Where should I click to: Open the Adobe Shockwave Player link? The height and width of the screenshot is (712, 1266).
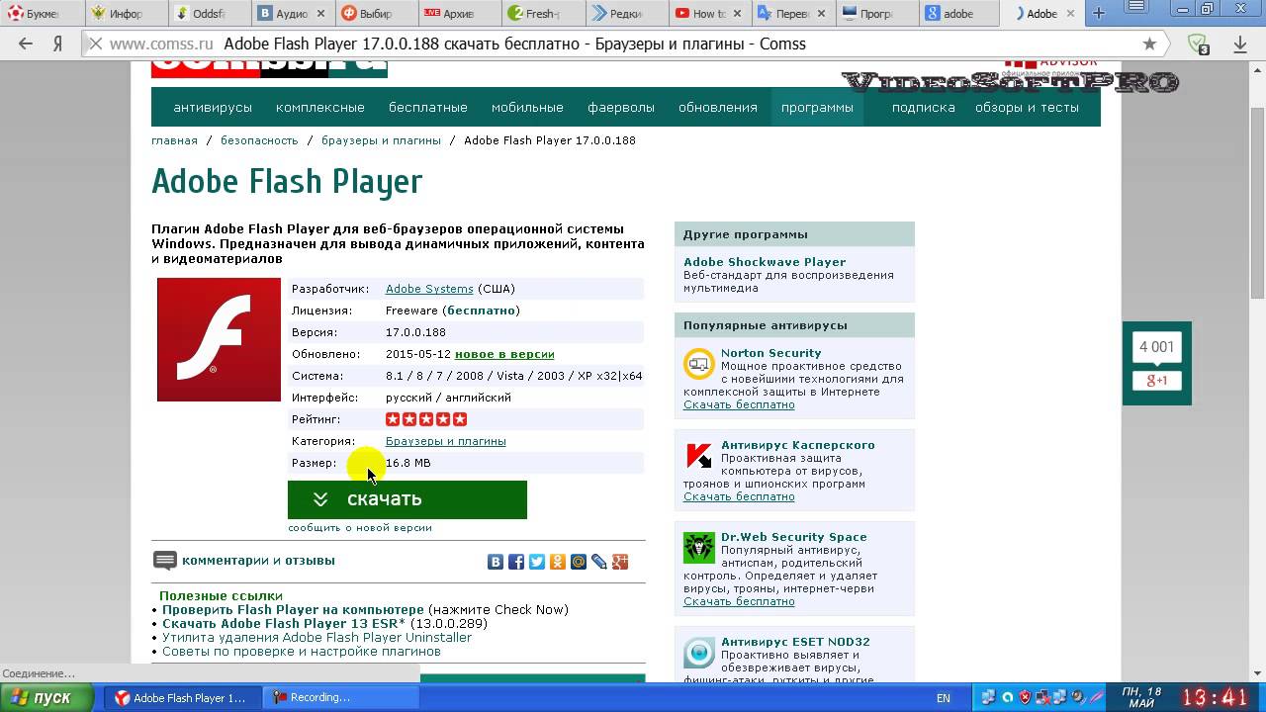click(x=765, y=262)
